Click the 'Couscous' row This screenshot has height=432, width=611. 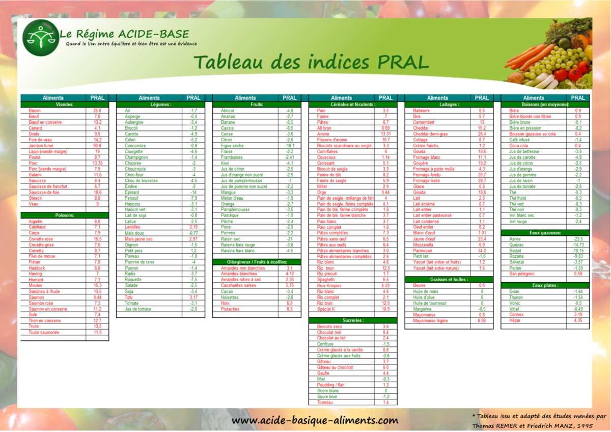[x=353, y=157]
